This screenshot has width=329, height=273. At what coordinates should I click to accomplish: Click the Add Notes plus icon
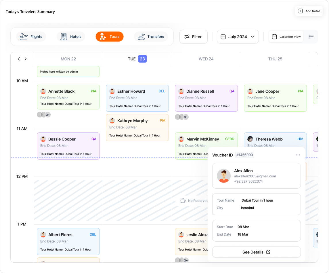[x=300, y=11]
